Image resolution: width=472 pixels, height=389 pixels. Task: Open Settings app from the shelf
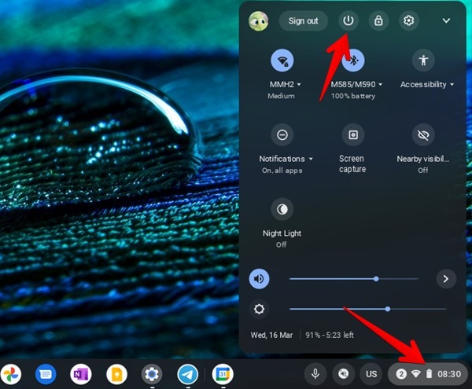click(152, 374)
